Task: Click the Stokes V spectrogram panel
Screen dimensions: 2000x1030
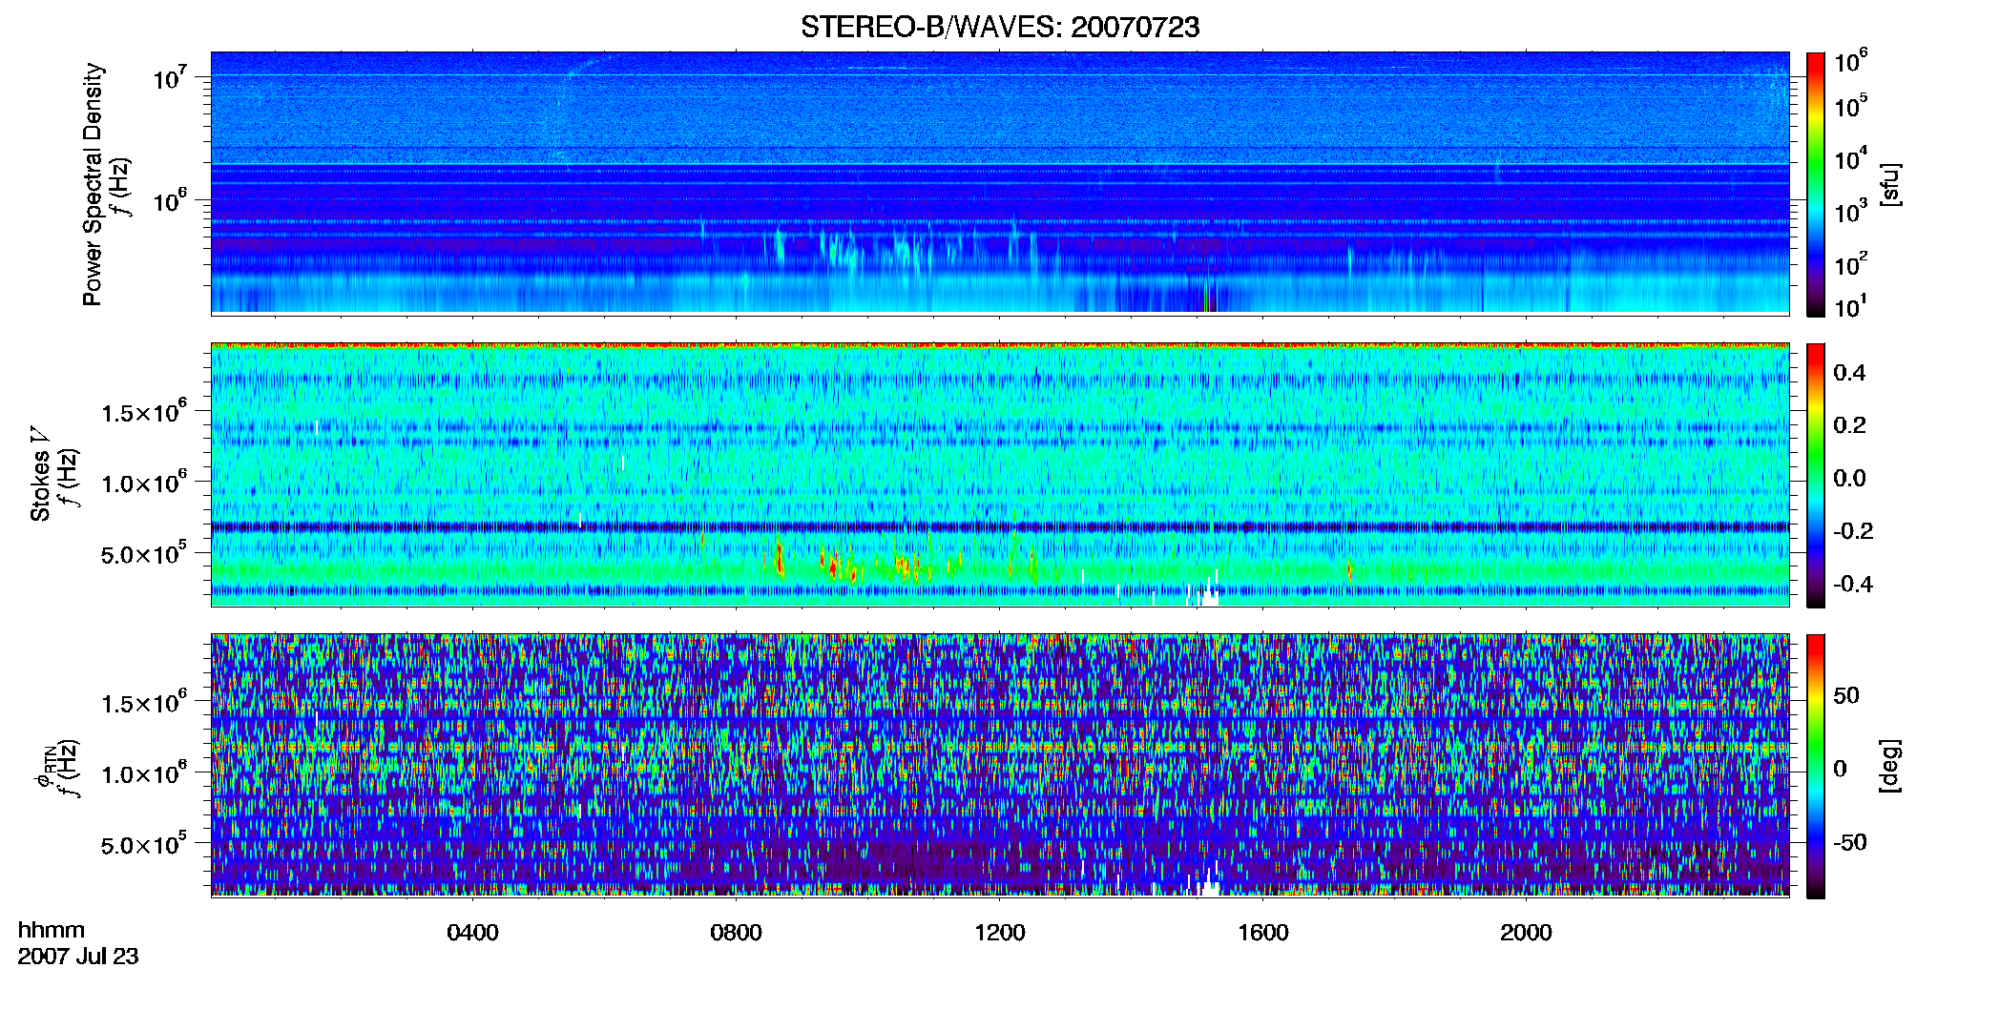Action: click(x=999, y=474)
